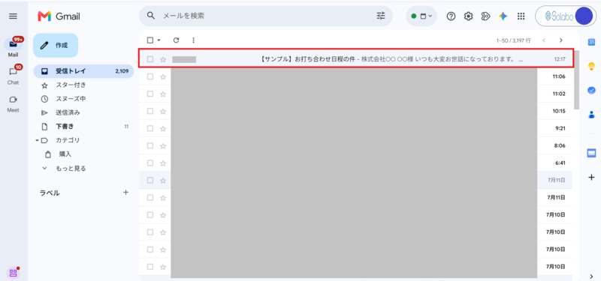Open Google Calendar side panel icon

point(591,42)
